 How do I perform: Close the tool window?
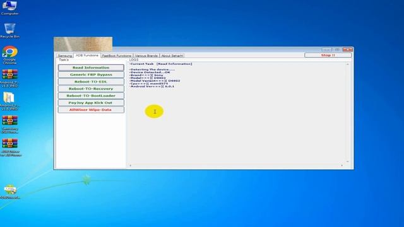click(x=348, y=50)
